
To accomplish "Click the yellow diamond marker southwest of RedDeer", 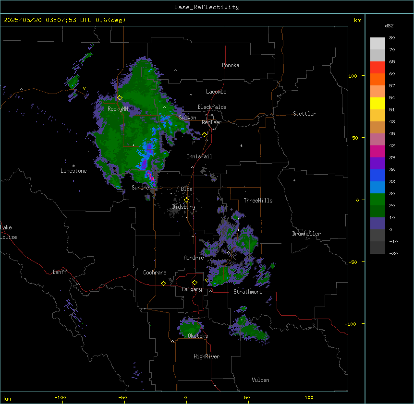I will pos(205,135).
